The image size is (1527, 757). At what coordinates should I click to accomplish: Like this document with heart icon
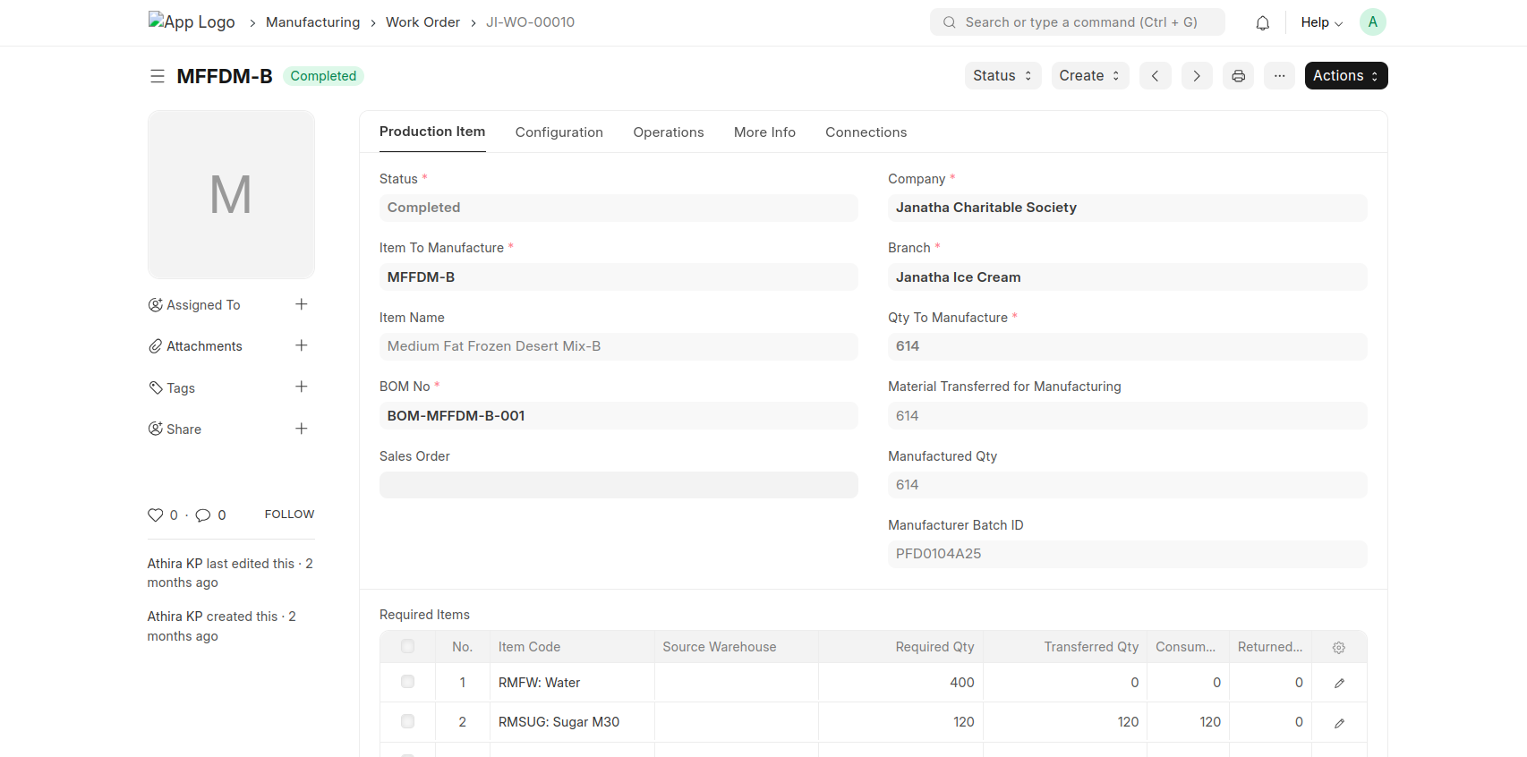156,515
